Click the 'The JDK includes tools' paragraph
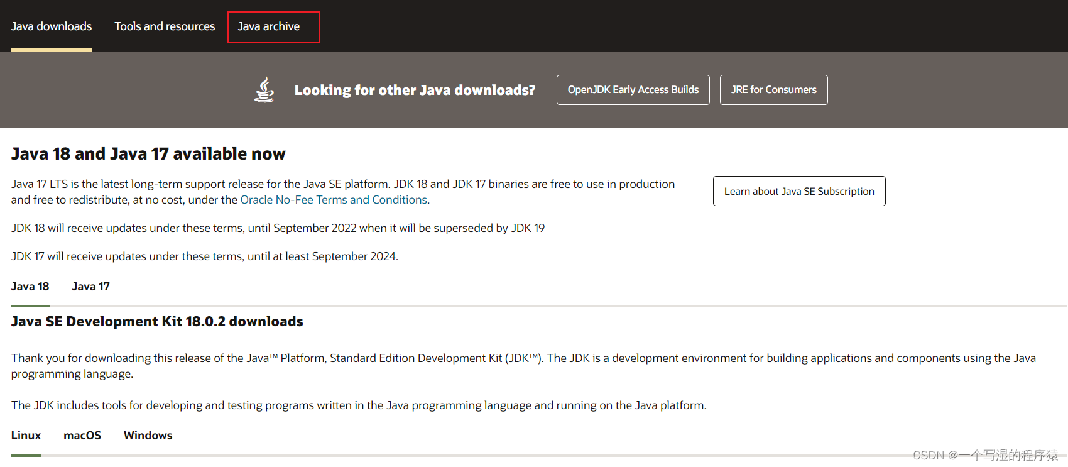Viewport: 1068px width, 467px height. click(x=359, y=405)
